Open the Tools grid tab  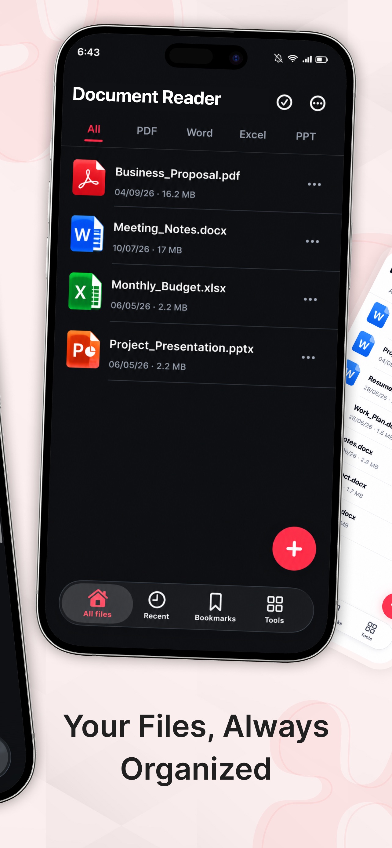click(274, 610)
